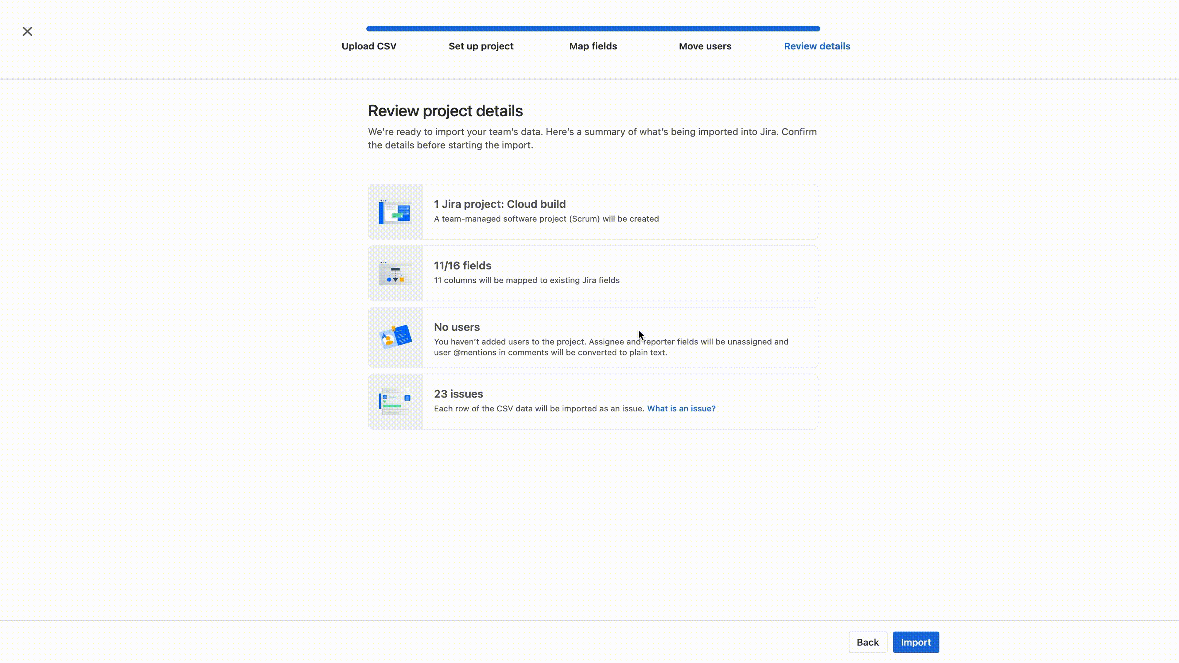The width and height of the screenshot is (1179, 663).
Task: Click the '1 Jira project: Cloud build' title
Action: [500, 204]
